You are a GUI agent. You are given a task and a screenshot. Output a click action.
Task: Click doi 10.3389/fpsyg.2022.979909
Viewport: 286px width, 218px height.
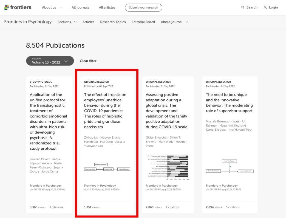click(224, 189)
